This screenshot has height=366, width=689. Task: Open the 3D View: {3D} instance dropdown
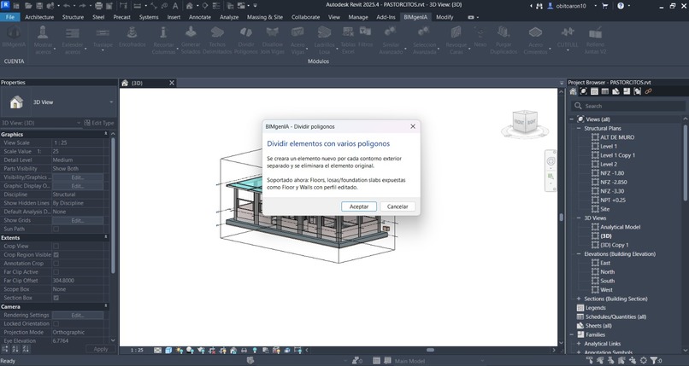[x=79, y=123]
